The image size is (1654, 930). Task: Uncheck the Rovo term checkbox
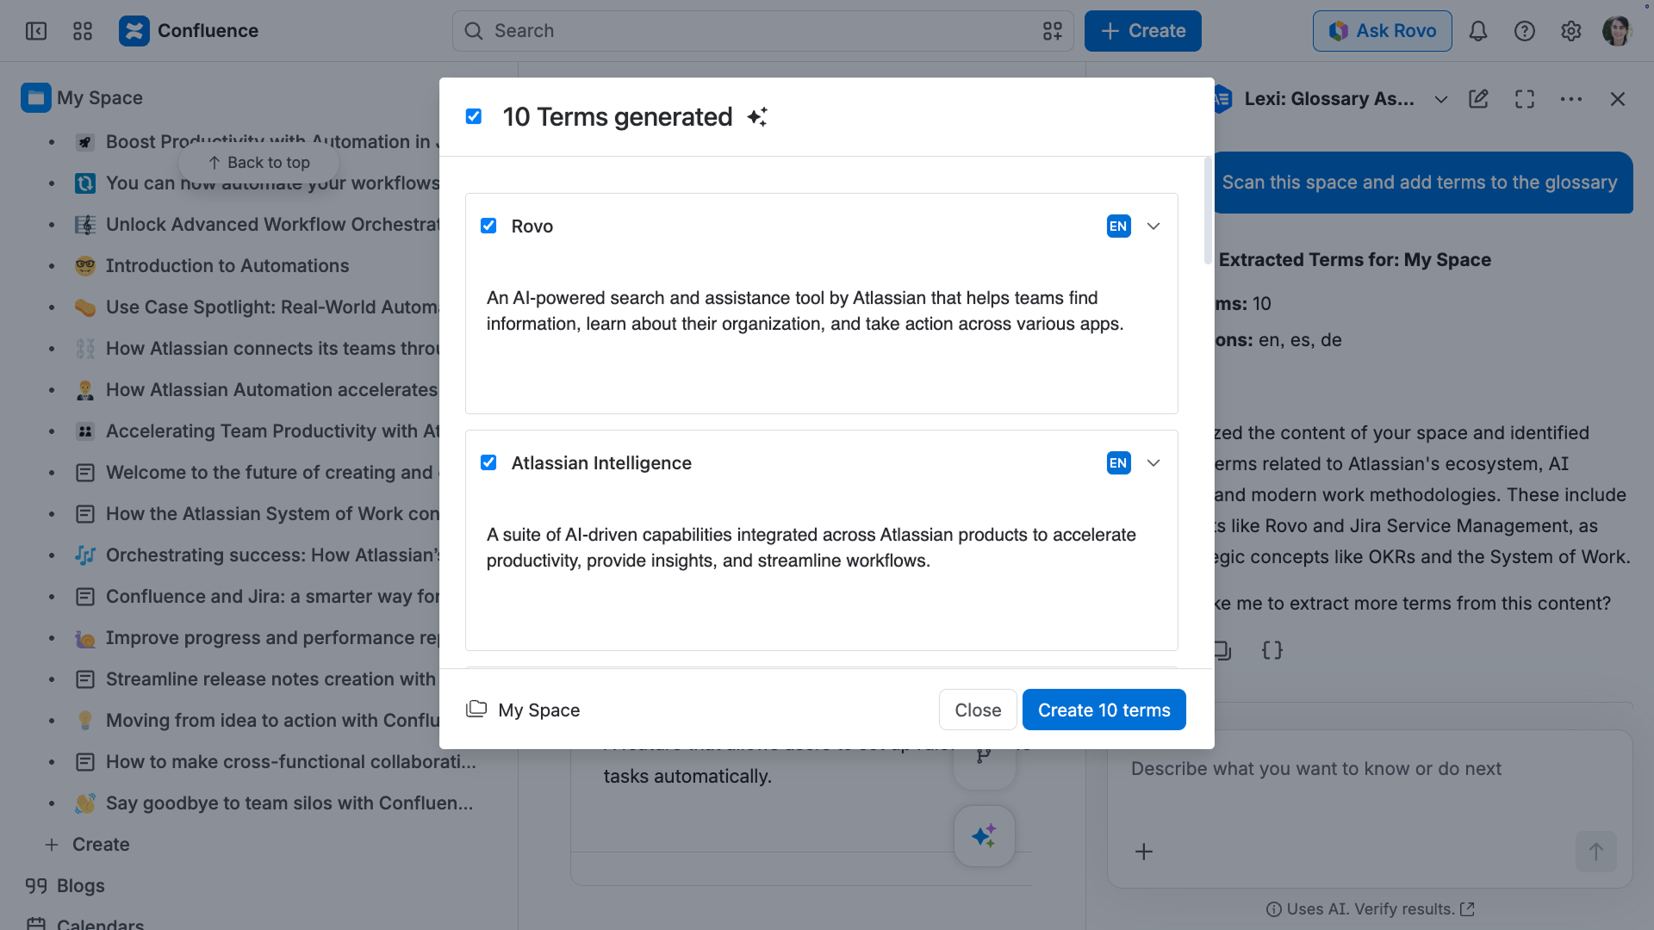coord(488,226)
